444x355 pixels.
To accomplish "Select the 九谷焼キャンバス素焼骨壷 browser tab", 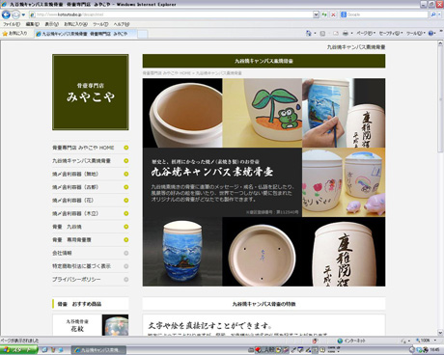I will [85, 34].
